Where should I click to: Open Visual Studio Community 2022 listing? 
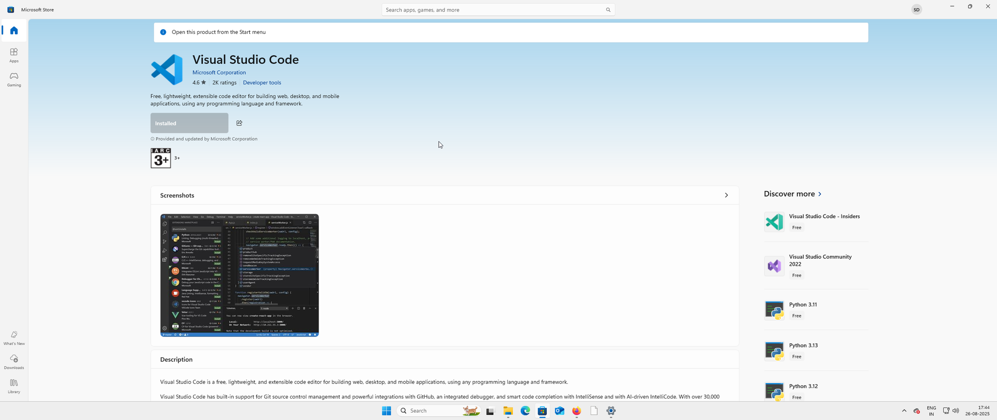[x=816, y=266]
